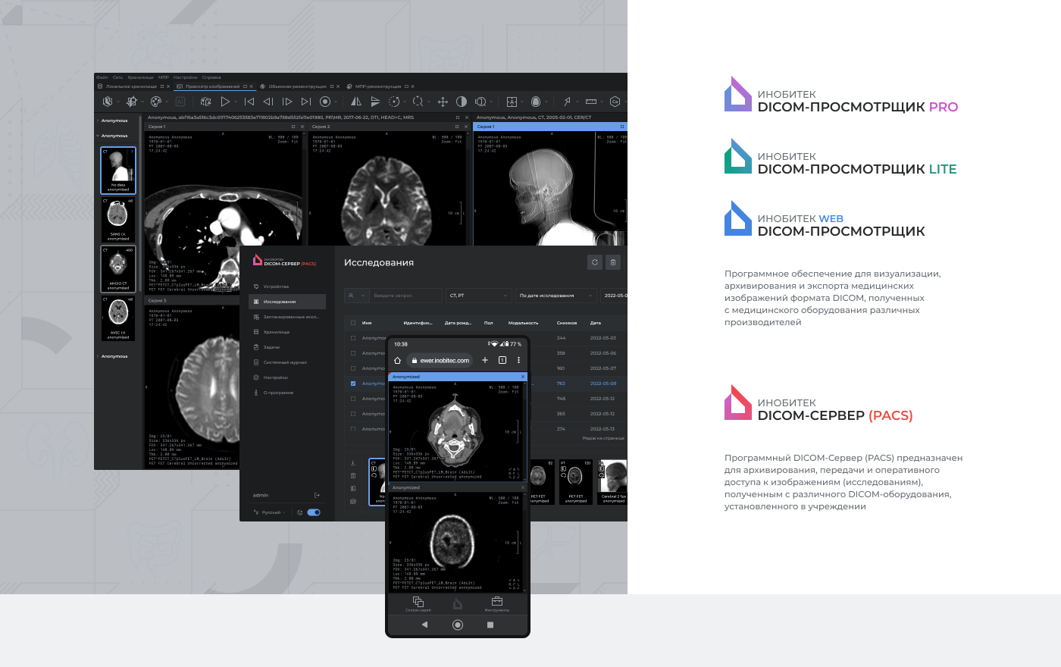Check the select-all checkbox in table header
1061x667 pixels.
click(353, 323)
